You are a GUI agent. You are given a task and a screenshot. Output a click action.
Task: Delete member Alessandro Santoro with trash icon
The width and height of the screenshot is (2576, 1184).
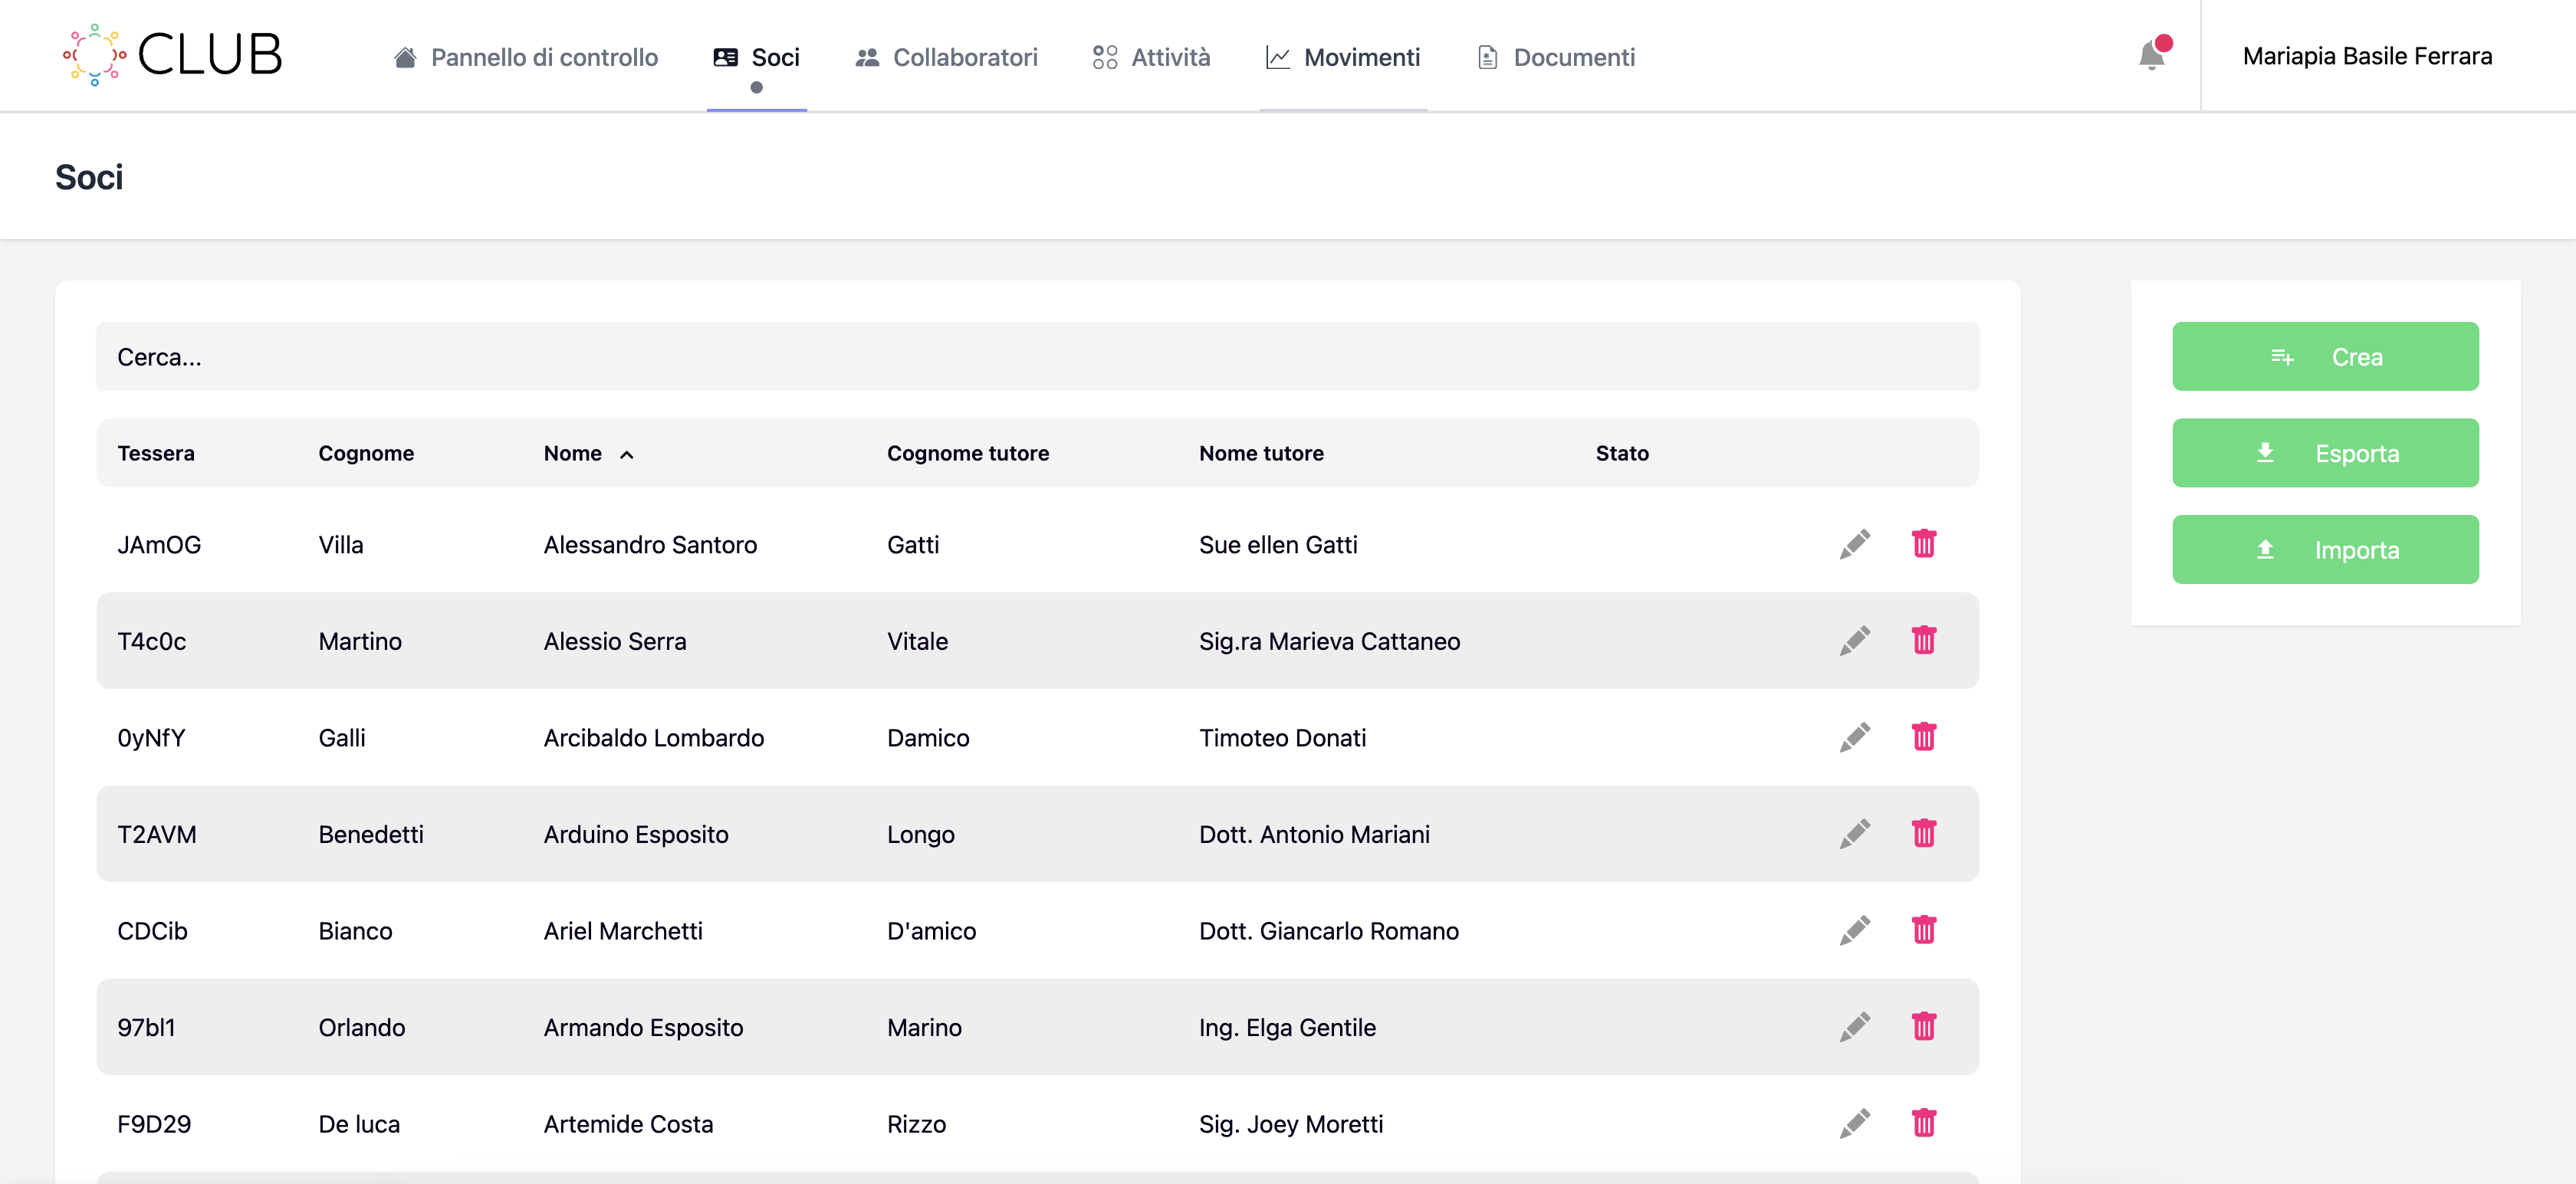pos(1924,544)
